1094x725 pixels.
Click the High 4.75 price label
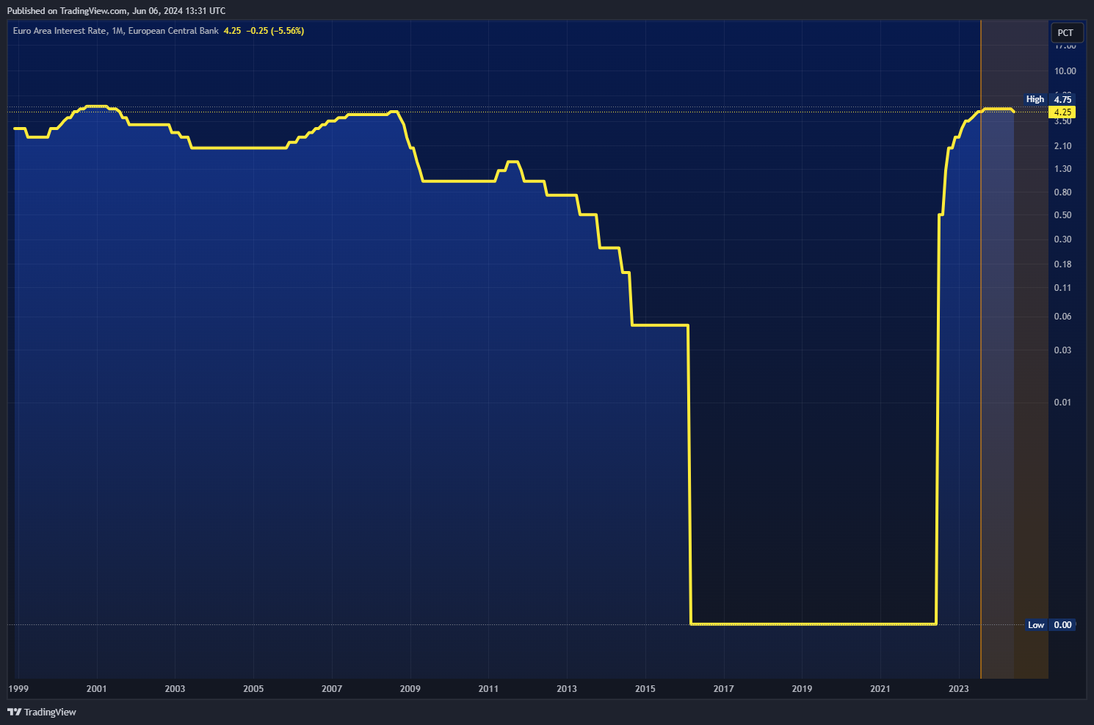1050,99
